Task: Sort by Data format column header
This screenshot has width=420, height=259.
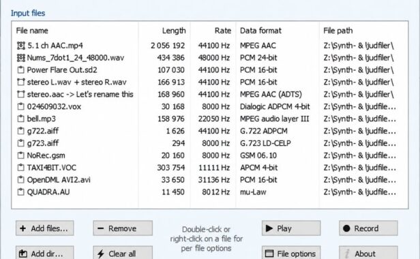Action: point(260,31)
